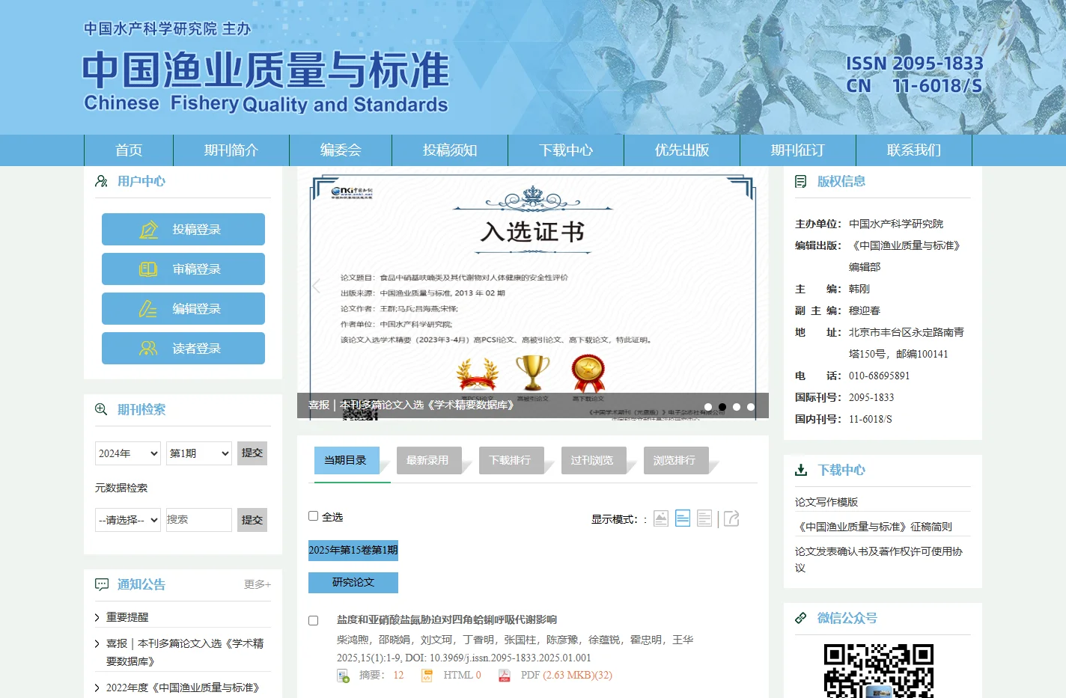Viewport: 1066px width, 698px height.
Task: Switch to 最新录用 tab
Action: 429,461
